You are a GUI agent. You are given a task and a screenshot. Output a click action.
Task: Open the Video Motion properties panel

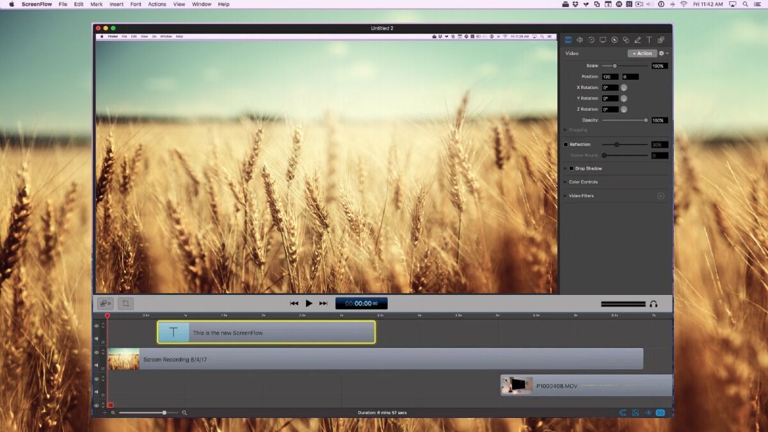(591, 39)
